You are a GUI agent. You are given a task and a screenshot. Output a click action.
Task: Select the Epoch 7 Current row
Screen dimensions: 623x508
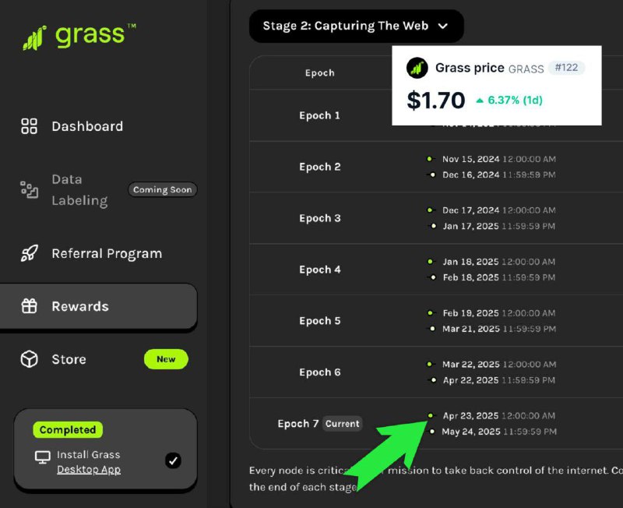(x=436, y=424)
